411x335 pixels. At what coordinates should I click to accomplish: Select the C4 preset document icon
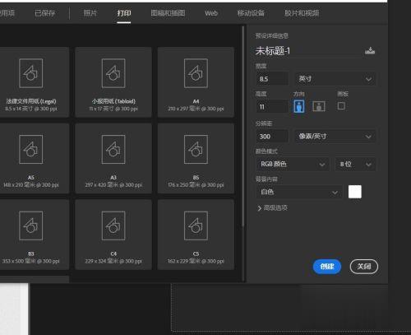[113, 226]
